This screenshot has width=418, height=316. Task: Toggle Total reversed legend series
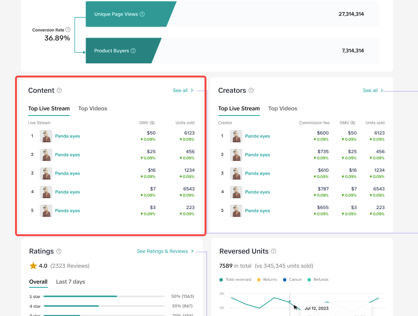tap(235, 279)
